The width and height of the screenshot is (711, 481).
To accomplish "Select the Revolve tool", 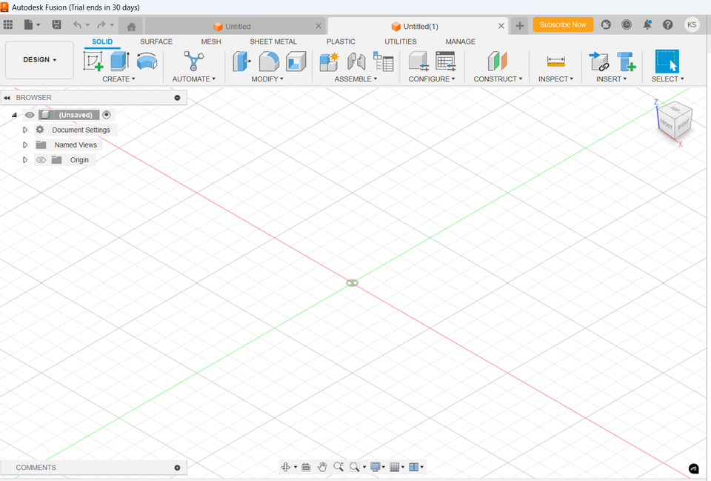I will 147,61.
